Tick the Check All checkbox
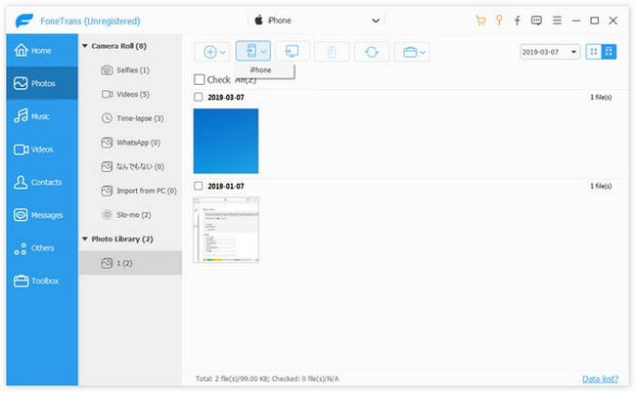The height and width of the screenshot is (393, 636). point(200,79)
